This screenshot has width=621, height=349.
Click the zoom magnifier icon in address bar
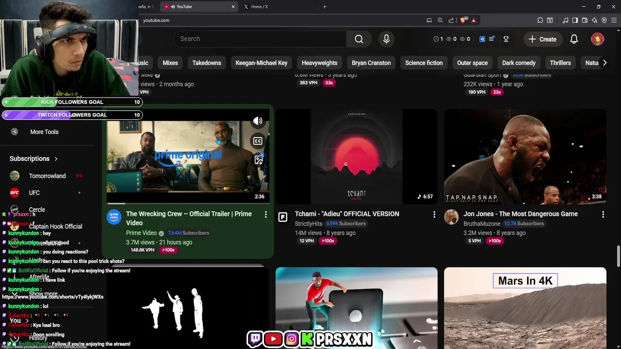440,20
